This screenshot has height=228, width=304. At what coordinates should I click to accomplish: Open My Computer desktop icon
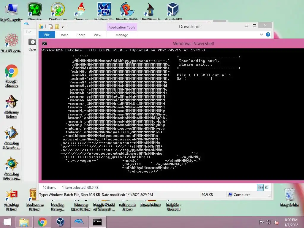[11, 12]
